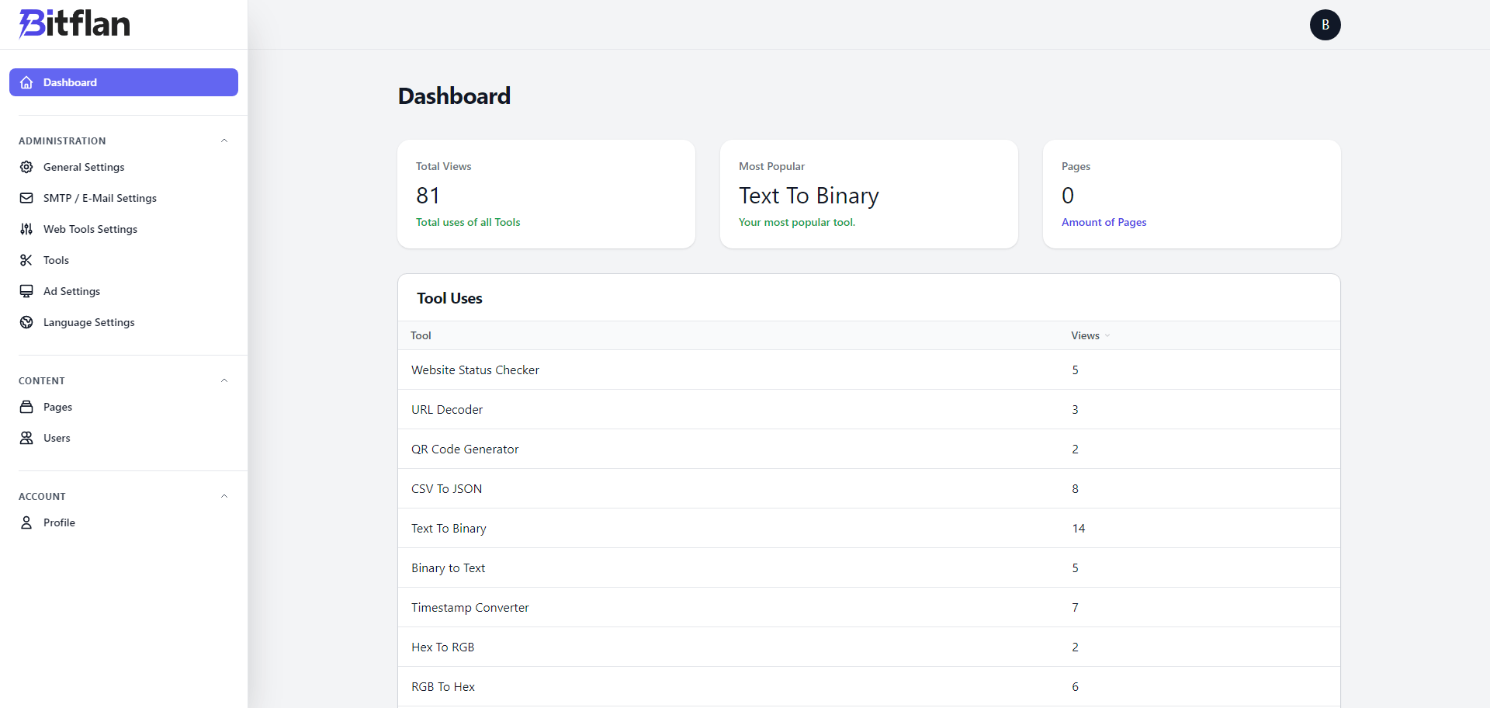Collapse the CONTENT section
Screen dimensions: 1490x708
click(x=224, y=380)
